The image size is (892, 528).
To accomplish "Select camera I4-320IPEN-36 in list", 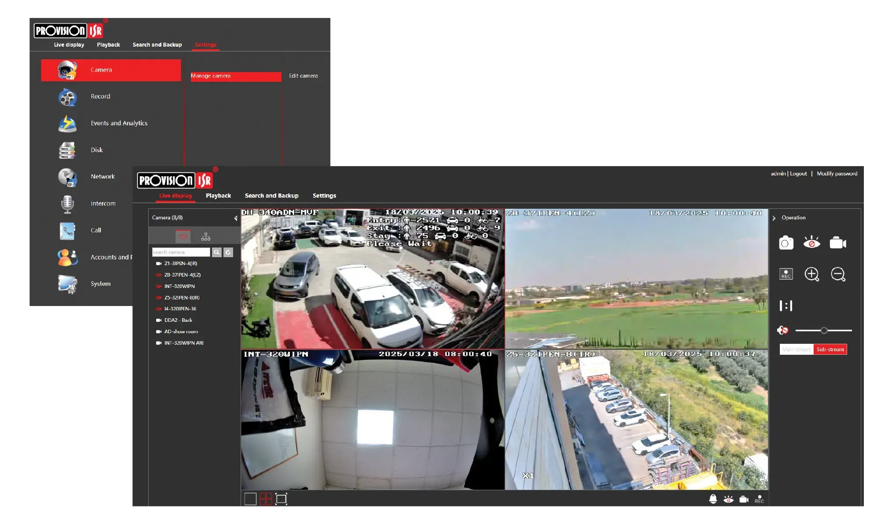I will pos(180,309).
